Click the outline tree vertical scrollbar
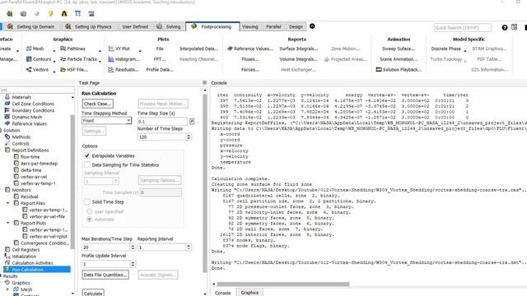 72,182
